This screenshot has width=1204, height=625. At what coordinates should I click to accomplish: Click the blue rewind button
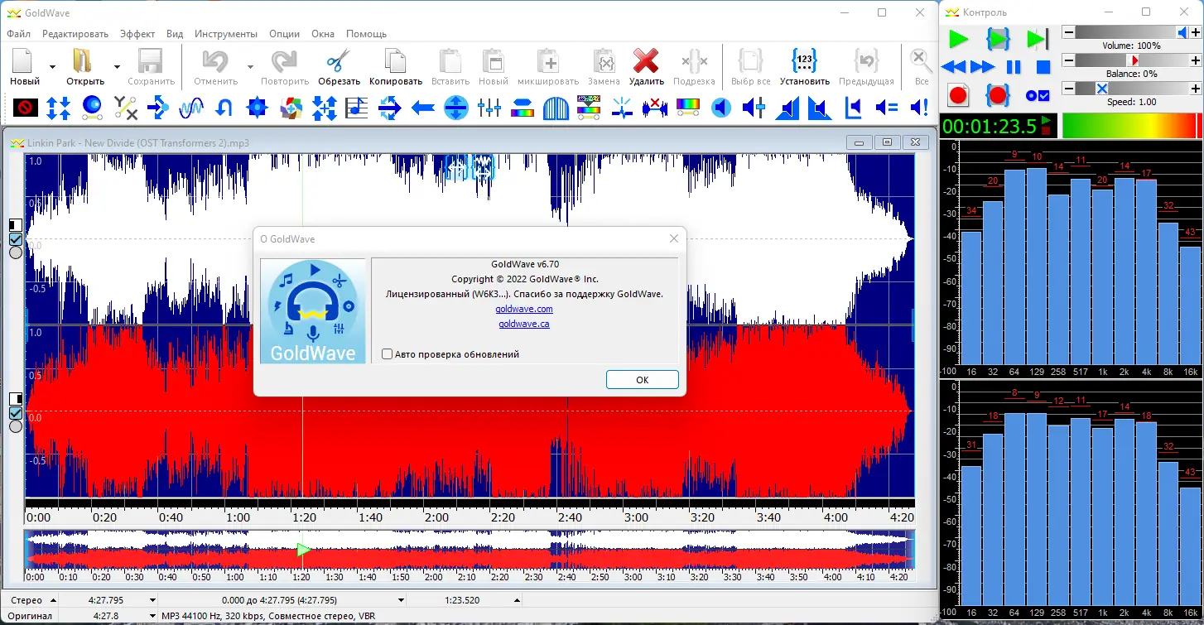click(954, 67)
